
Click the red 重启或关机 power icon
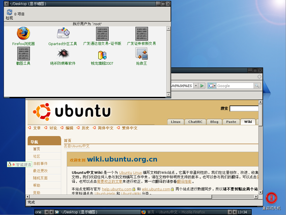pos(271,198)
